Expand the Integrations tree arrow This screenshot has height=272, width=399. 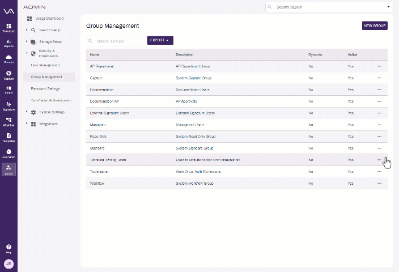tap(27, 124)
